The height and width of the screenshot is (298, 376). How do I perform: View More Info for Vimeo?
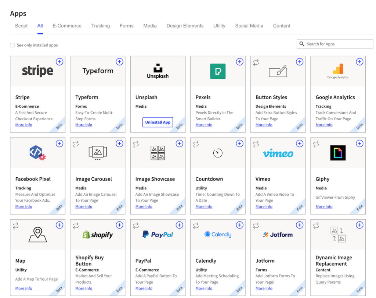tap(264, 206)
